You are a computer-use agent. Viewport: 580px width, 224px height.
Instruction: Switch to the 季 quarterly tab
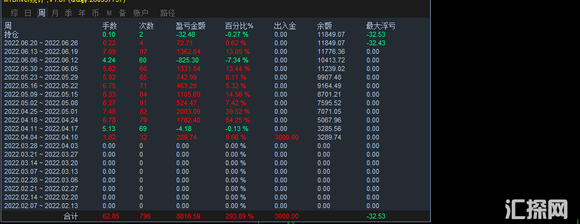[68, 13]
